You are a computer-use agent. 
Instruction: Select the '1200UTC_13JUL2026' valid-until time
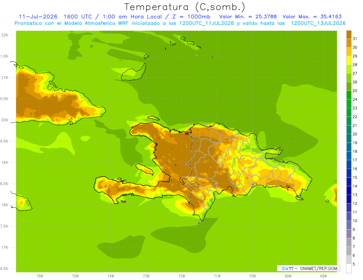point(318,23)
